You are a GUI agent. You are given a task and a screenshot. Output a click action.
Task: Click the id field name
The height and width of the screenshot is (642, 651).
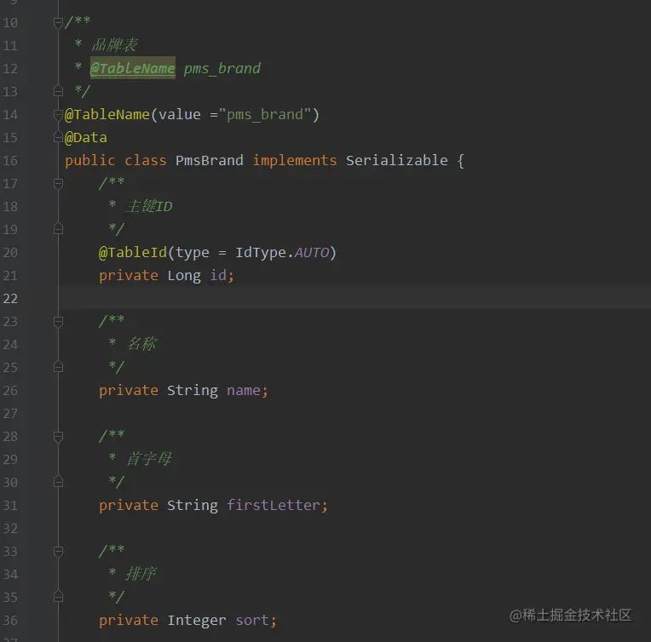218,275
